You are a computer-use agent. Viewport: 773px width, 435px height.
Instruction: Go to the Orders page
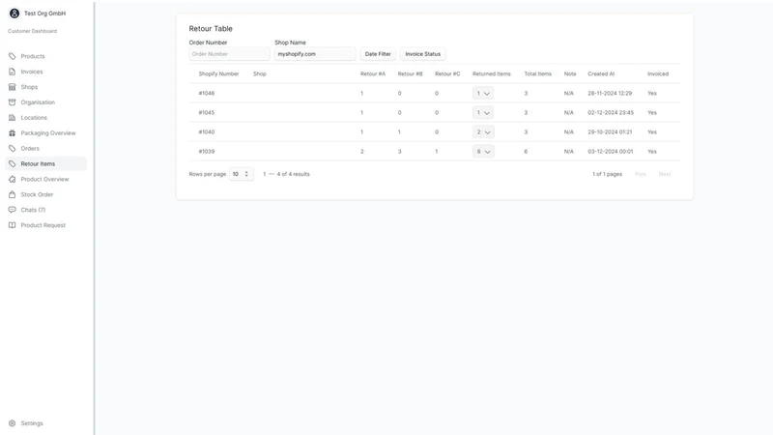point(45,149)
